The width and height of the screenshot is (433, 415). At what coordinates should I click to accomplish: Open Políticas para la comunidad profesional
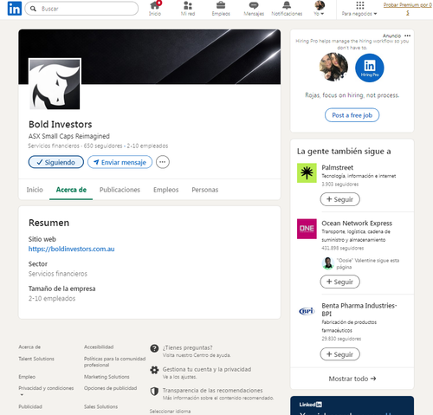pyautogui.click(x=114, y=362)
